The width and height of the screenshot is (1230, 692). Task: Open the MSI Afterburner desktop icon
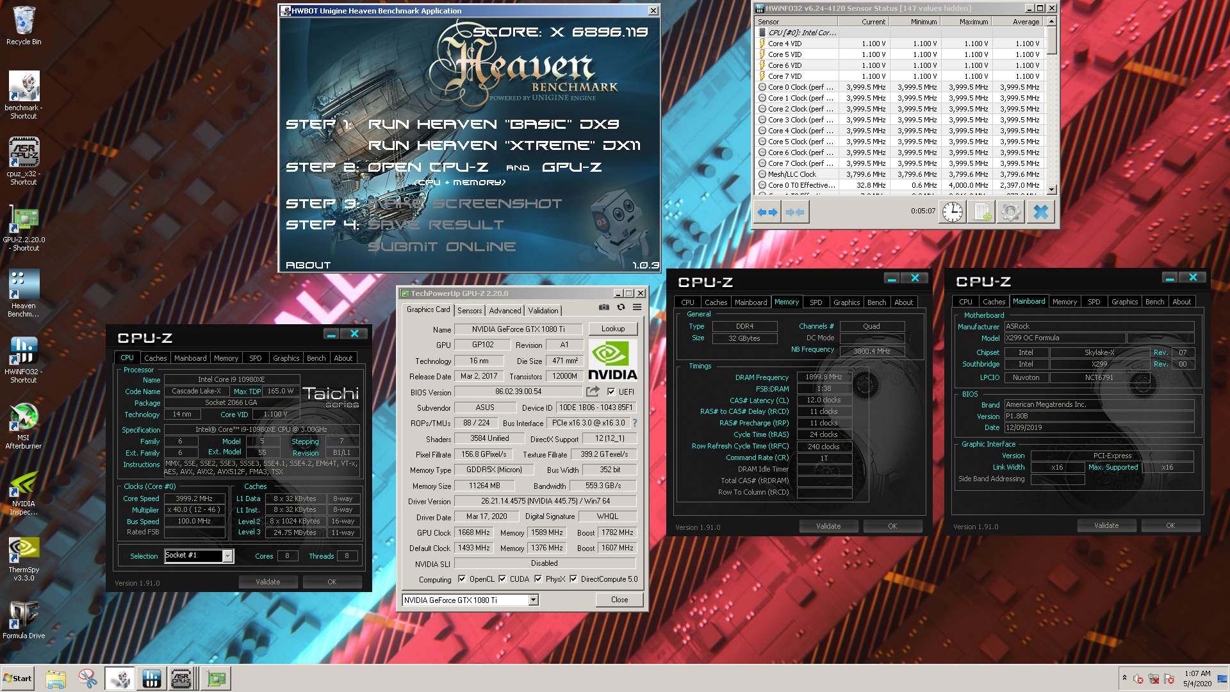point(24,426)
